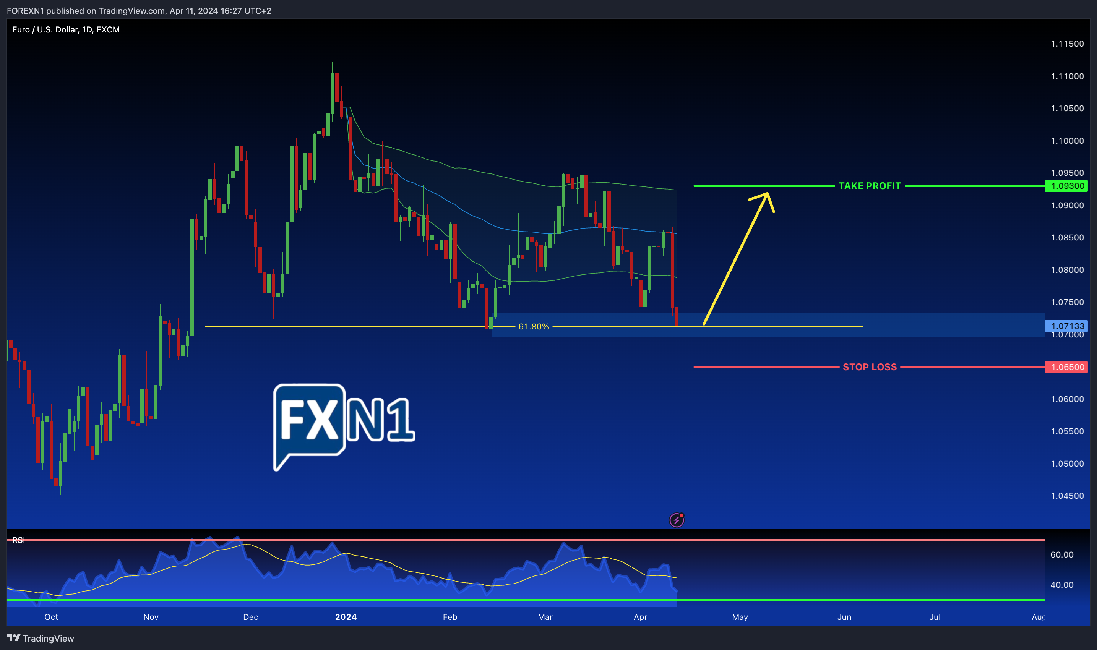The height and width of the screenshot is (650, 1097).
Task: Click the red RSI overbought line
Action: (526, 540)
